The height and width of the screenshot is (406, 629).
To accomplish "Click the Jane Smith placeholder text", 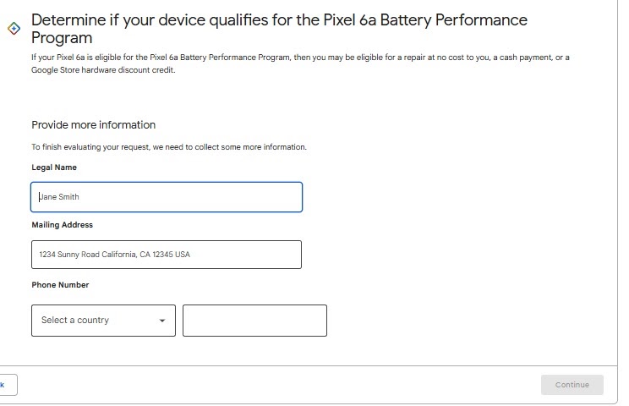I will click(x=59, y=197).
